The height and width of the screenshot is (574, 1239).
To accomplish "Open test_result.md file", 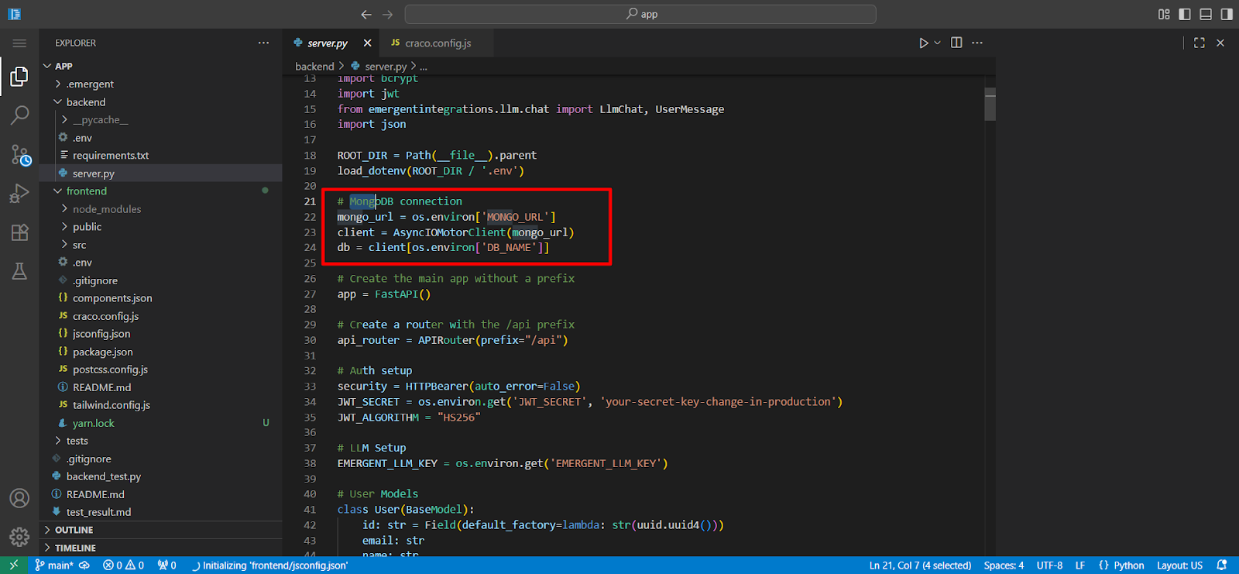I will click(x=161, y=512).
